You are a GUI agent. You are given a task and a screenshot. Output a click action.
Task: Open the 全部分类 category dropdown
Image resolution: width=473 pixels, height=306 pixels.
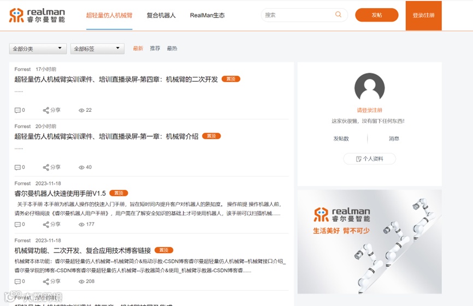[38, 49]
